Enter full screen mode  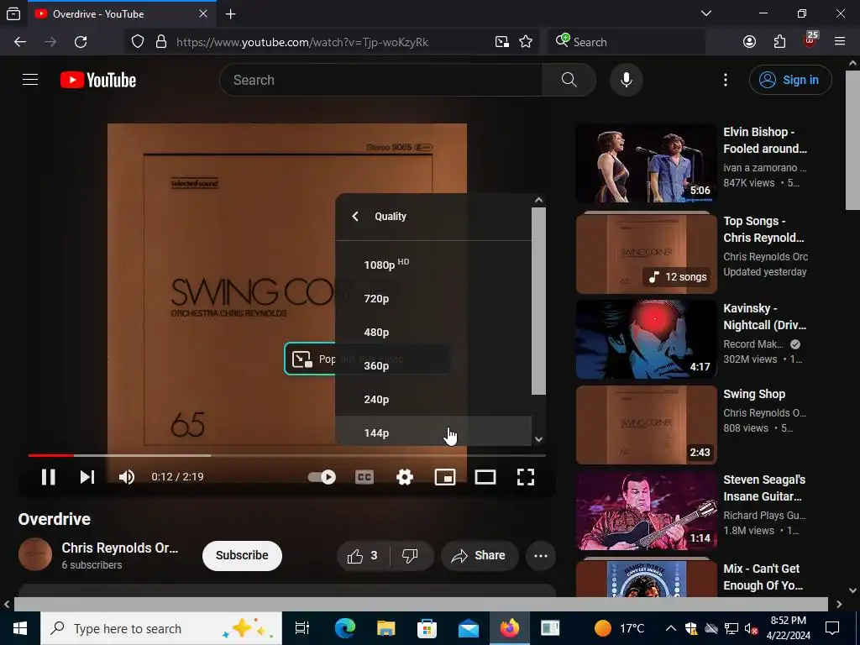coord(526,477)
